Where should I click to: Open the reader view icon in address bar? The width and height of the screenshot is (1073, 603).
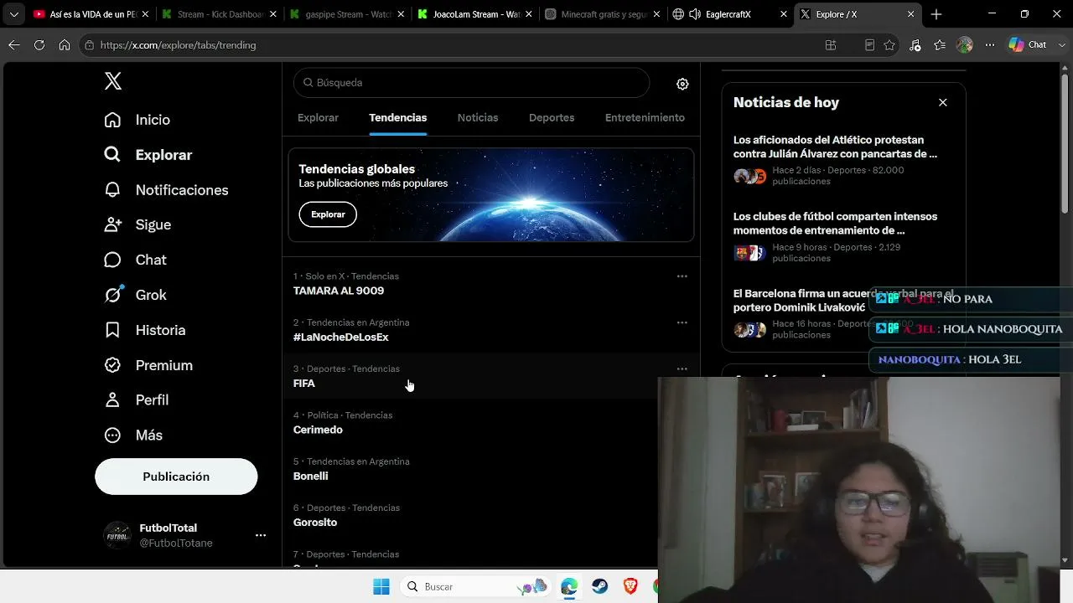point(869,45)
